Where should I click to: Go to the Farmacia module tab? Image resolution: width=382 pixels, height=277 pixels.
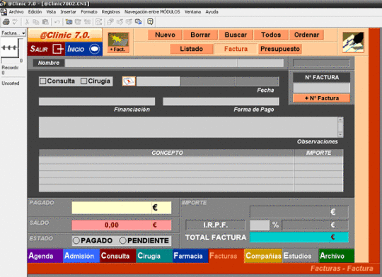click(190, 256)
